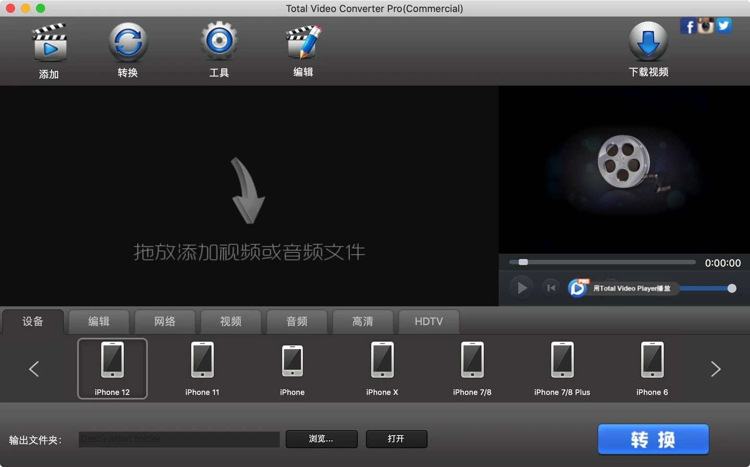The image size is (750, 467).
Task: Open the 编辑 (Edit) clapperboard pencil icon
Action: [304, 42]
